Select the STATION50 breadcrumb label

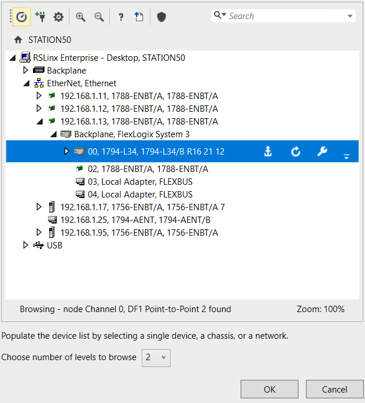(50, 40)
